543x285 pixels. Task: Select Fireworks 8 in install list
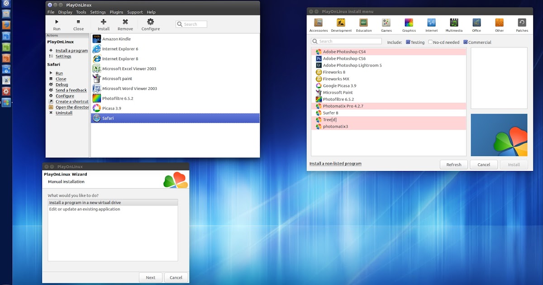[389, 72]
